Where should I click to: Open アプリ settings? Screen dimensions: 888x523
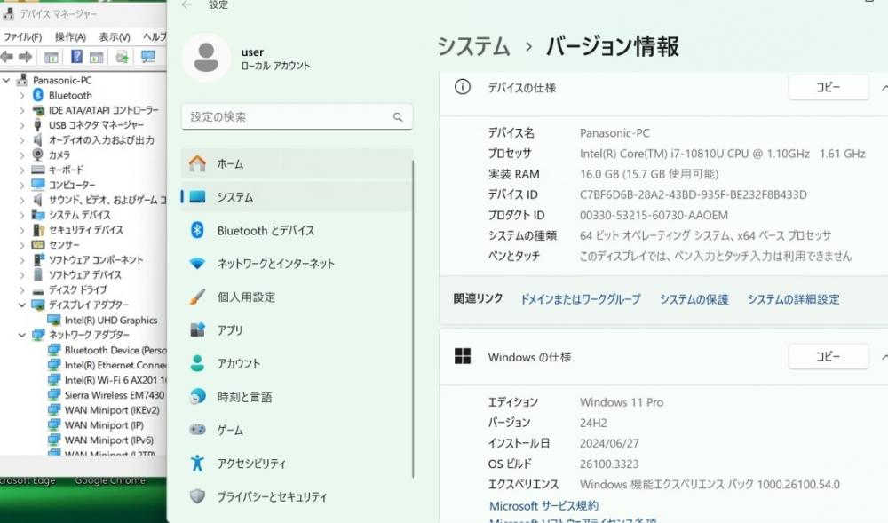point(297,330)
